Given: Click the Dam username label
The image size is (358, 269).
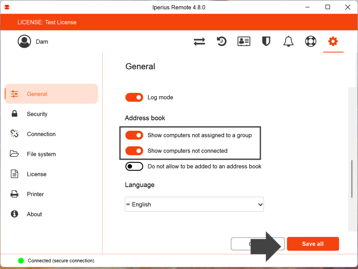Looking at the screenshot, I should pyautogui.click(x=42, y=42).
